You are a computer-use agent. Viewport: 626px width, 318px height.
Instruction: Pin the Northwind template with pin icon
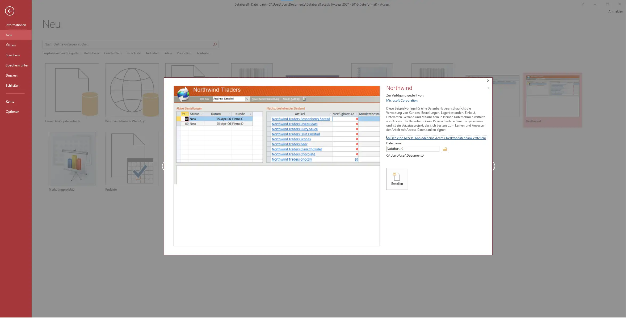point(488,88)
